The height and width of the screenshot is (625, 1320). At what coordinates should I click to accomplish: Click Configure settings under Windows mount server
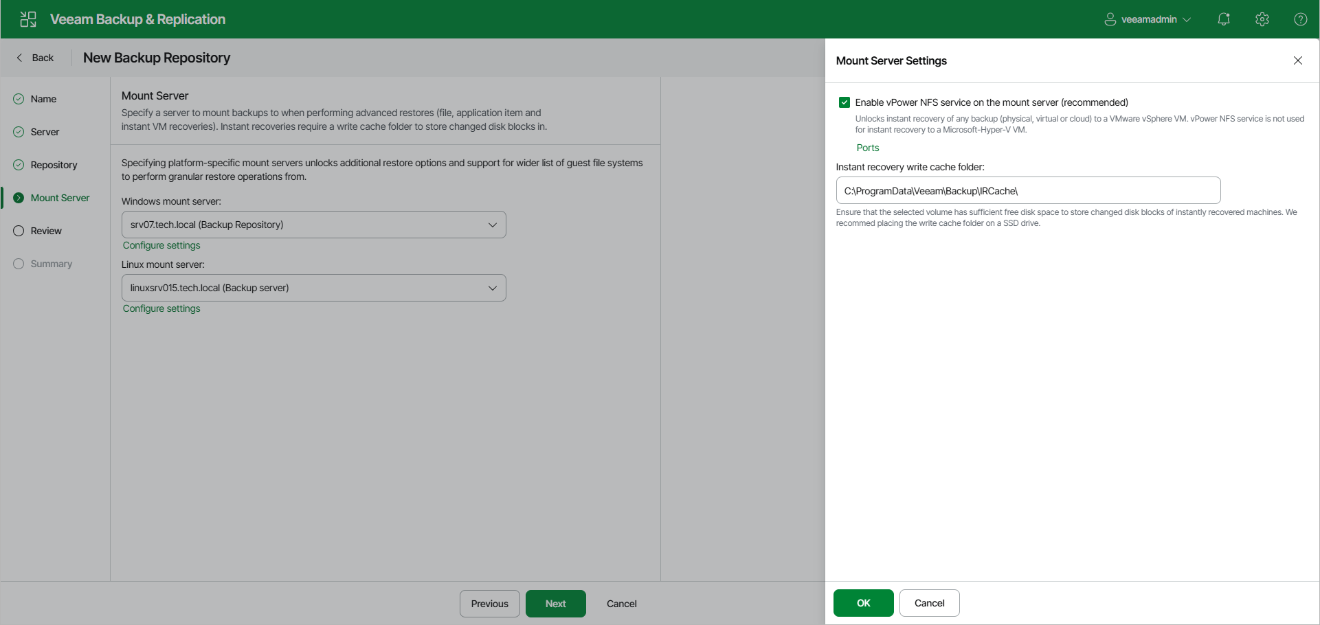point(161,245)
